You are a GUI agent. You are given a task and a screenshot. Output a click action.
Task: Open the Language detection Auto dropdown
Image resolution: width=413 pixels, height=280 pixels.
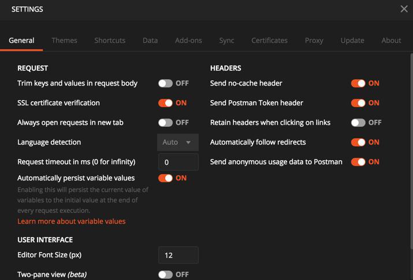coord(178,142)
